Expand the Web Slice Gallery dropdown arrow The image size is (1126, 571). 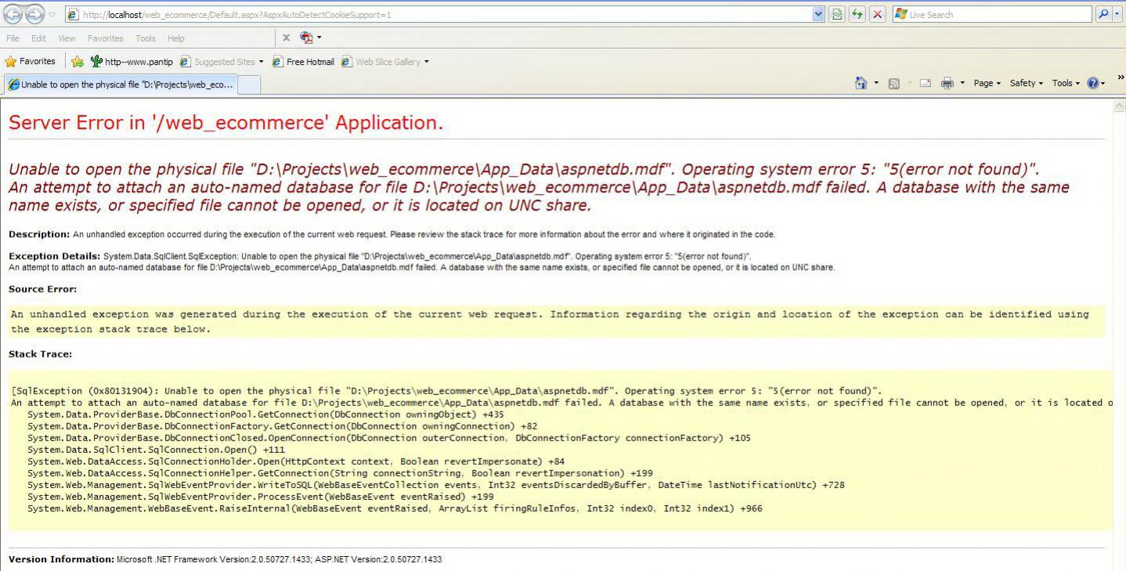tap(427, 62)
